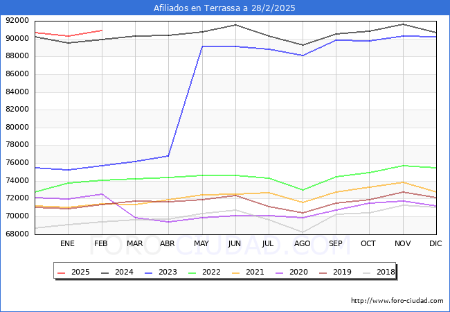450x312 pixels.
Task: Click the 80000 y-axis value
Action: pyautogui.click(x=17, y=128)
